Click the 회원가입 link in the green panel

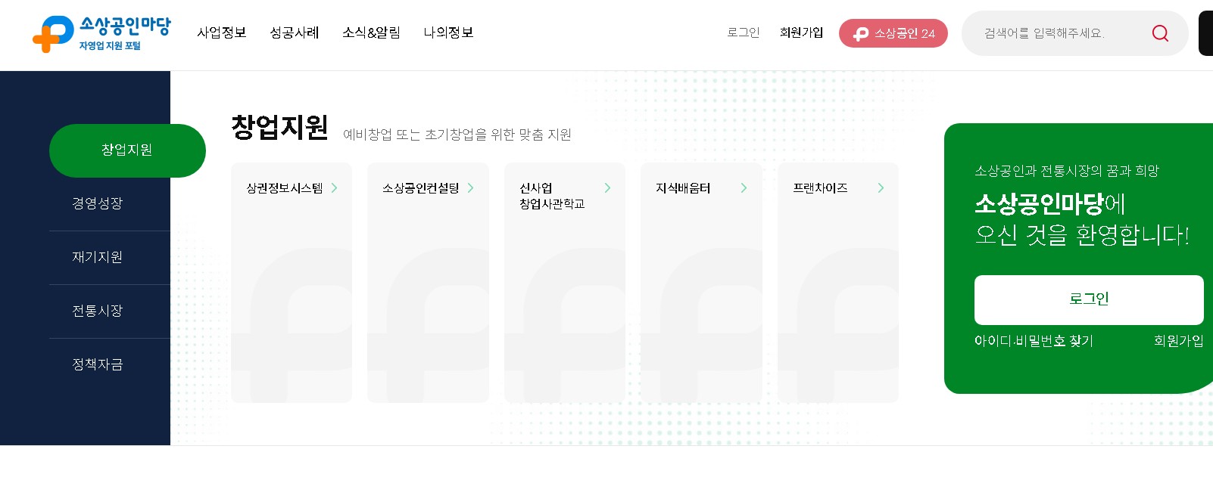coord(1179,340)
